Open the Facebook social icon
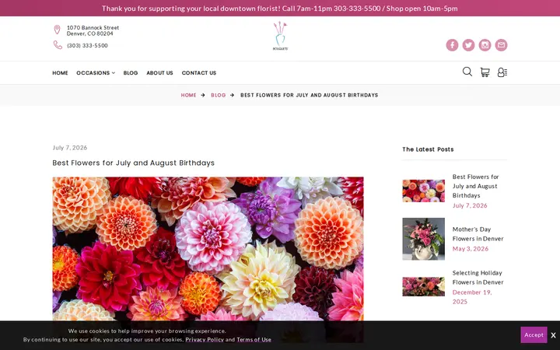Screen dimensions: 560x350 452,45
